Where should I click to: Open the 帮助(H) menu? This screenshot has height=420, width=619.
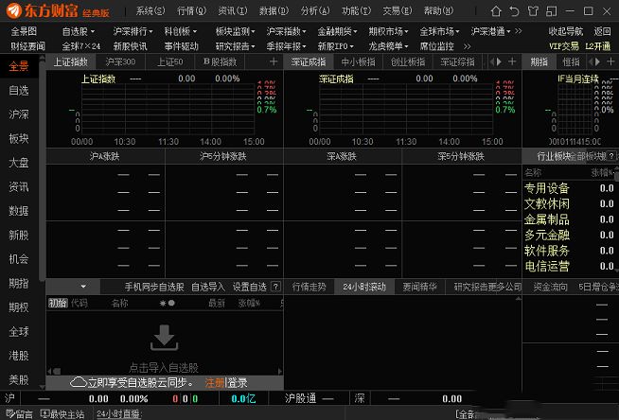(438, 11)
